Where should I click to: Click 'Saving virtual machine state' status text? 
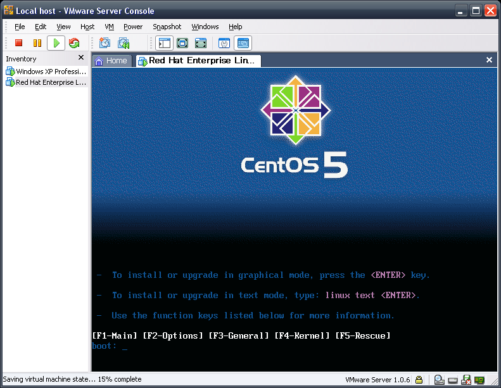(x=49, y=379)
